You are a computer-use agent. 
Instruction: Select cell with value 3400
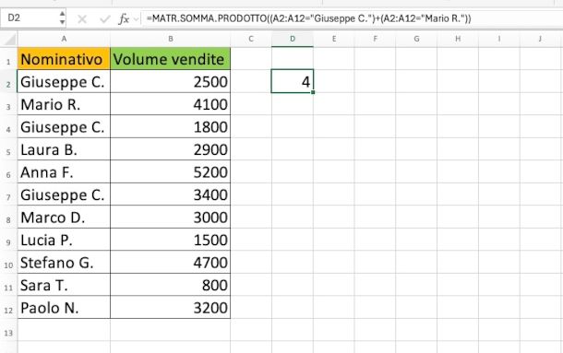click(170, 194)
